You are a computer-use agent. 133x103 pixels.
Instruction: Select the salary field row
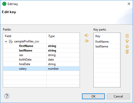click(41, 69)
